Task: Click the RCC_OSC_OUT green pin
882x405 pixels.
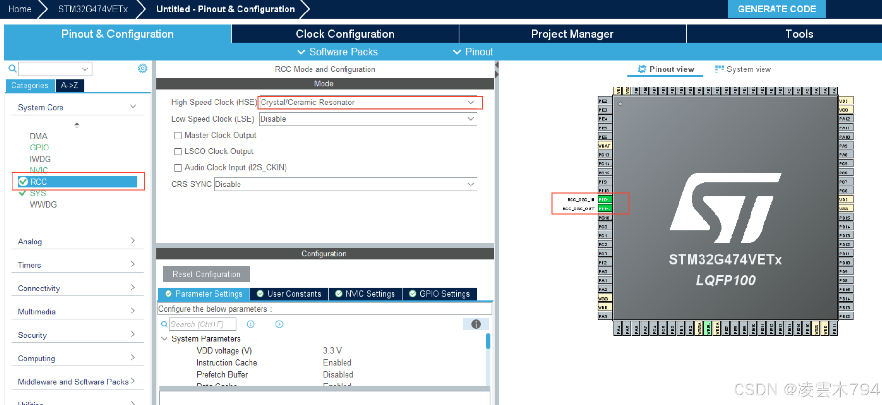Action: 605,208
